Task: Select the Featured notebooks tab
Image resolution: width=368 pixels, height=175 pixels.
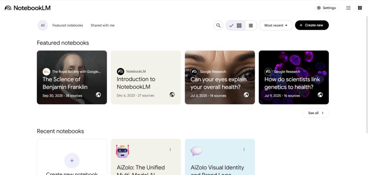Action: point(68,26)
